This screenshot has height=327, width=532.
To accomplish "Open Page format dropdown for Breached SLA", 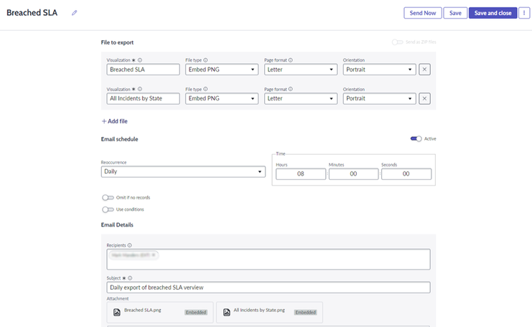I will 301,70.
